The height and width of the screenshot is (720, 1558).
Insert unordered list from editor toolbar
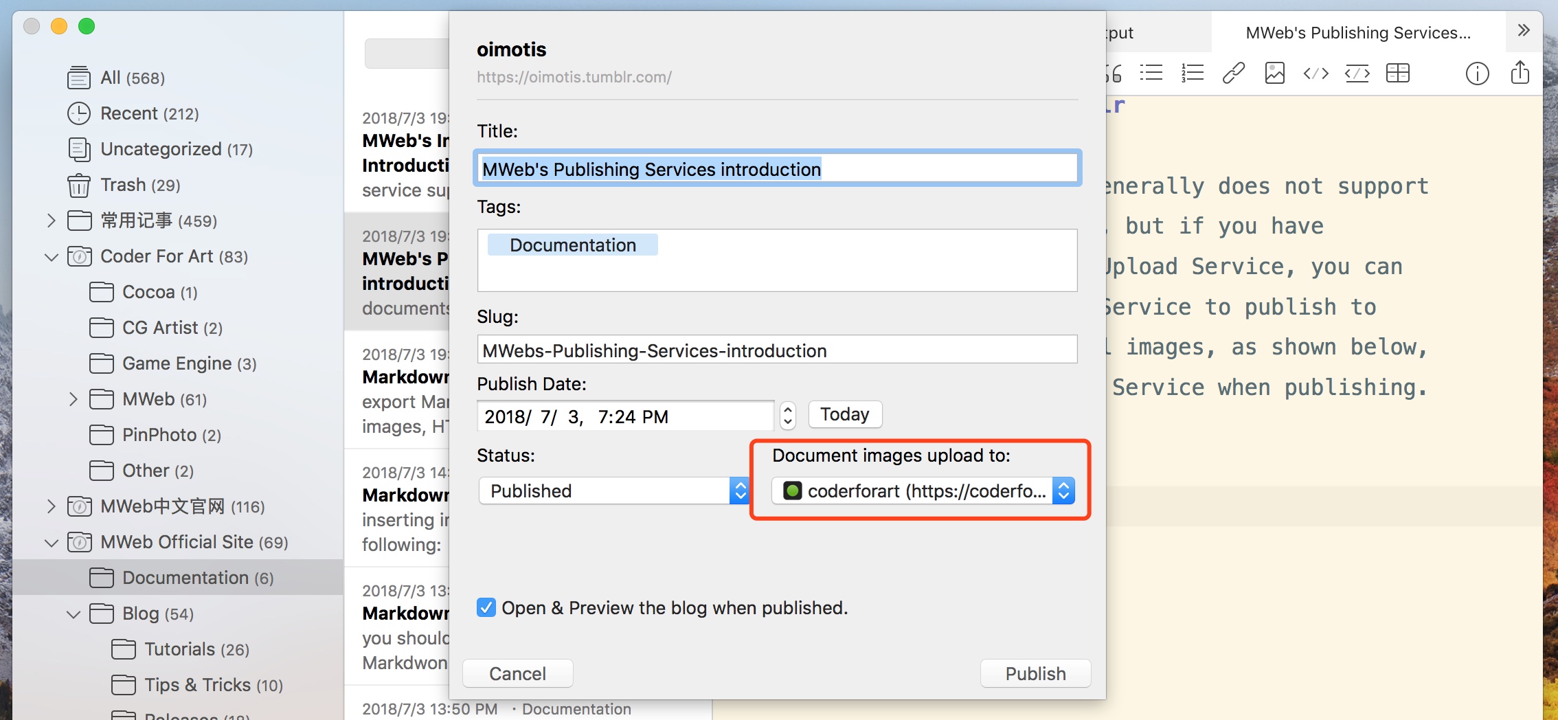(1151, 73)
